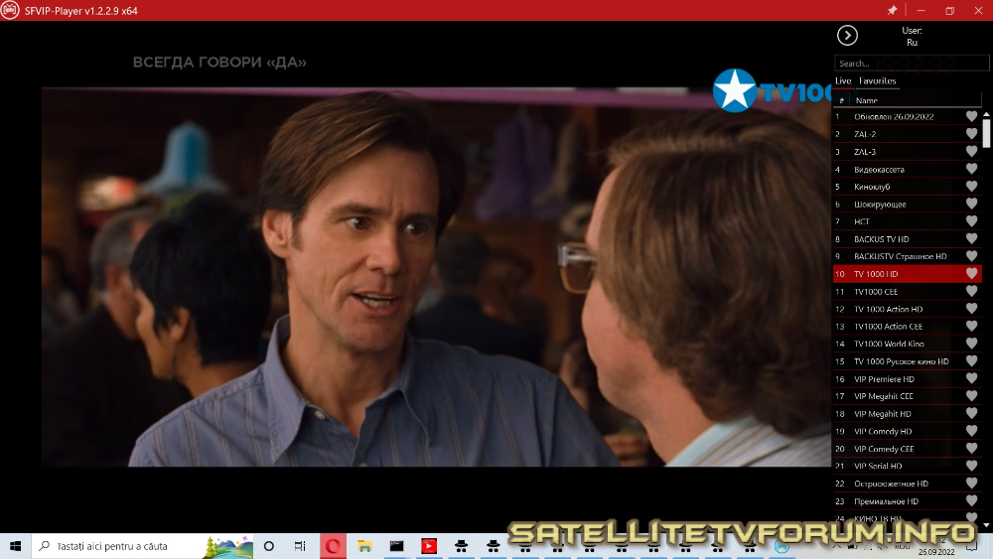
Task: Play TV 1000 Action HD channel
Action: click(907, 309)
